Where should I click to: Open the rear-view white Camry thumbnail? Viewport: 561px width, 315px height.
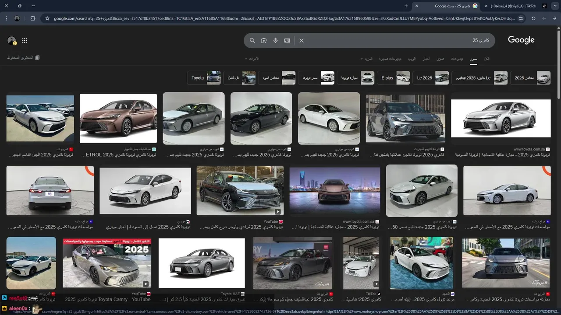(50, 191)
